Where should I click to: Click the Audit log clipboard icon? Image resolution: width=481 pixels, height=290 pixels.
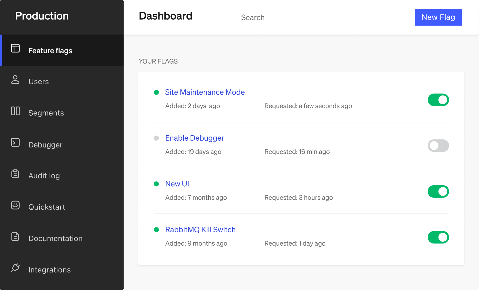point(15,174)
